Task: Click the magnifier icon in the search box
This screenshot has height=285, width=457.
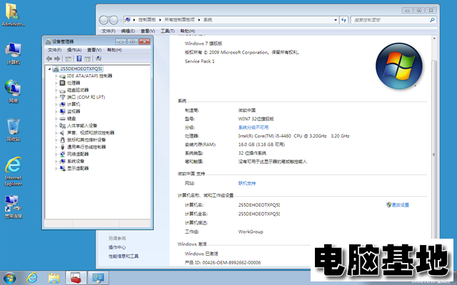Action: [x=432, y=20]
